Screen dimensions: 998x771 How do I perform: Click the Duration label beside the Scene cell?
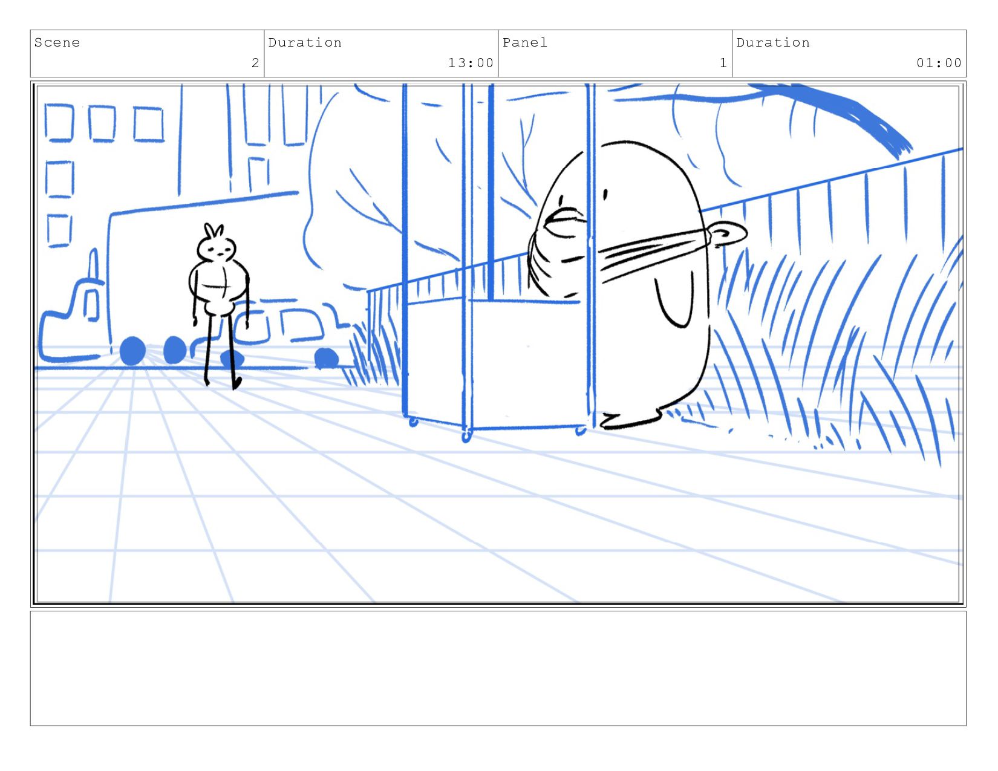click(305, 42)
